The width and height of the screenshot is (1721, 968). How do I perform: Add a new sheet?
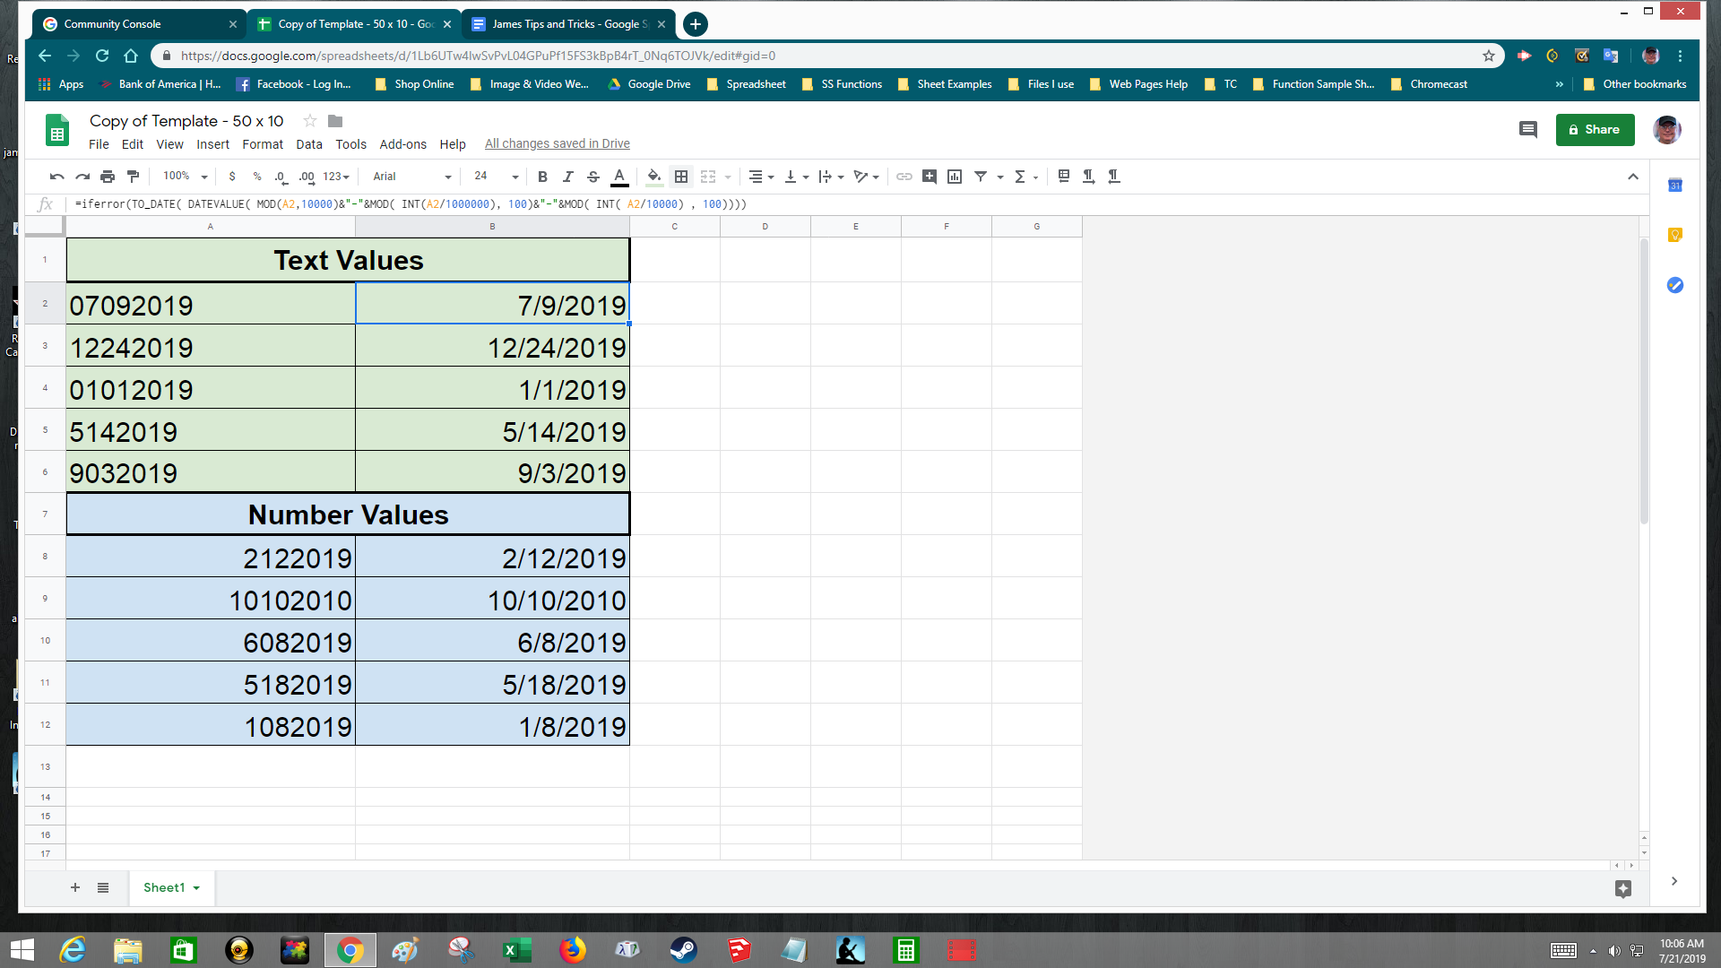click(75, 887)
